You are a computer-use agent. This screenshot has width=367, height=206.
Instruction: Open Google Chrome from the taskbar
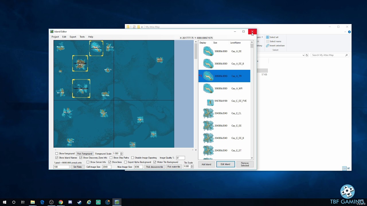coord(61,202)
